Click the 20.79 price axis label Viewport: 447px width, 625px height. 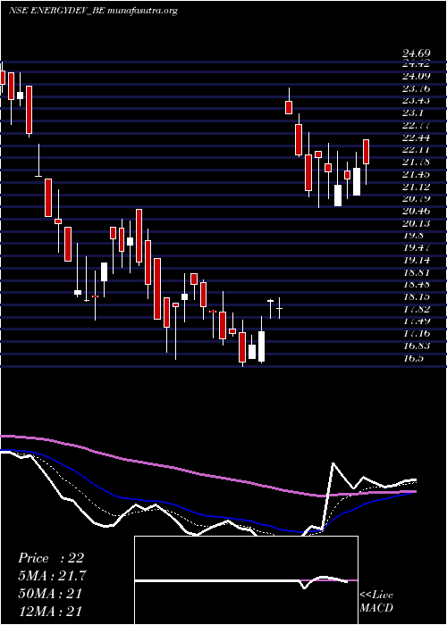[x=416, y=199]
